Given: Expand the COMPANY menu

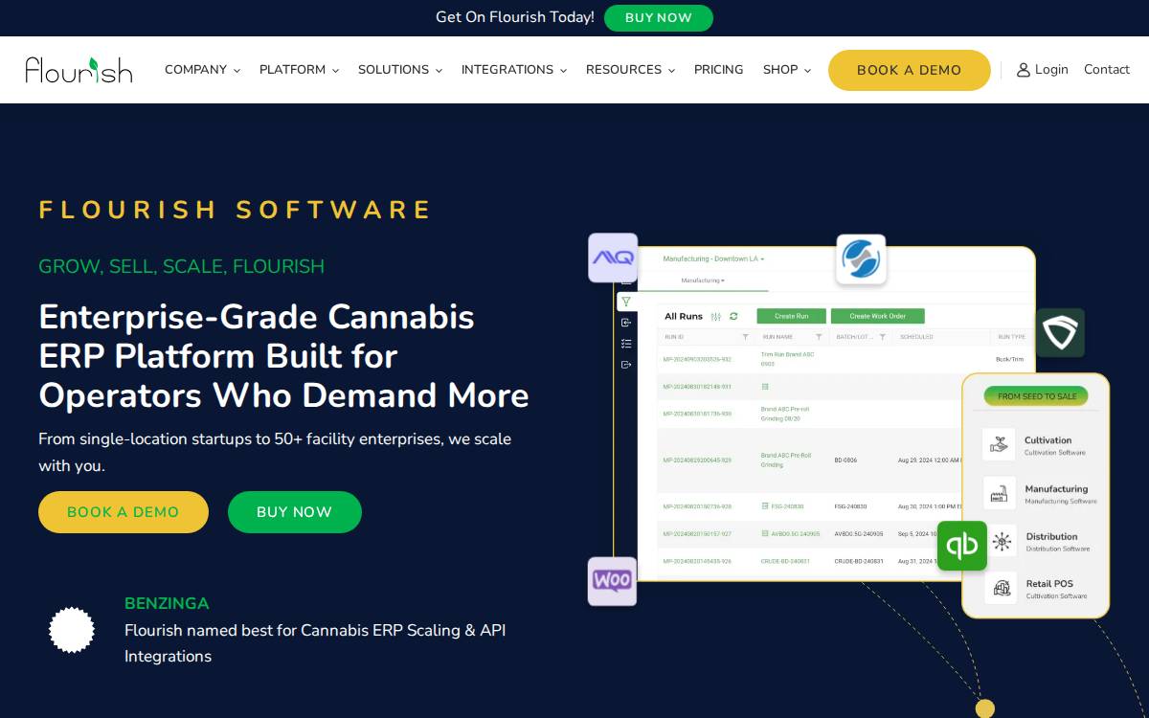Looking at the screenshot, I should 202,70.
